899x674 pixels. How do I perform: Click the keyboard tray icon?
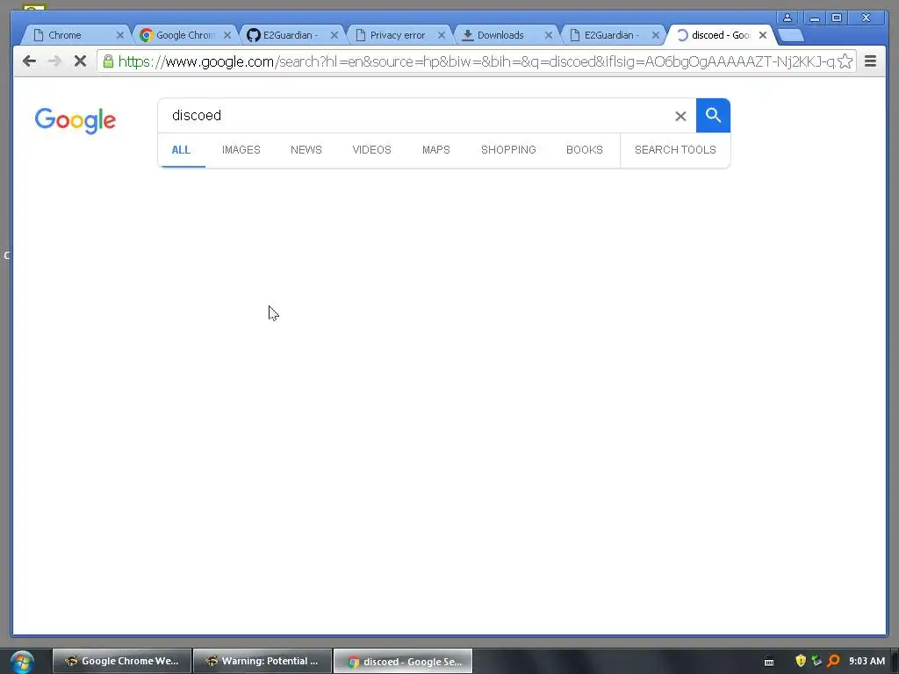pos(769,662)
